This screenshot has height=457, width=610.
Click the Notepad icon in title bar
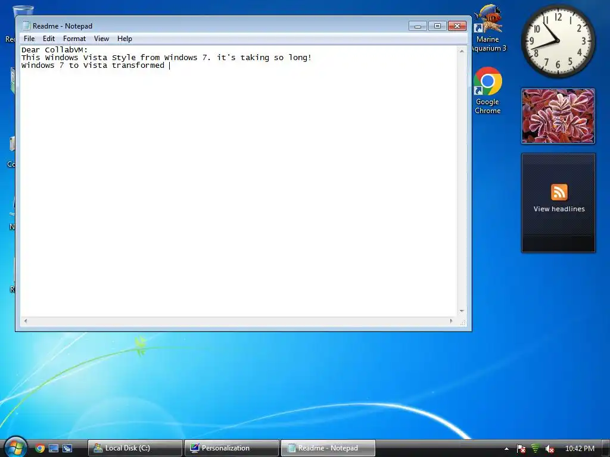tap(26, 26)
